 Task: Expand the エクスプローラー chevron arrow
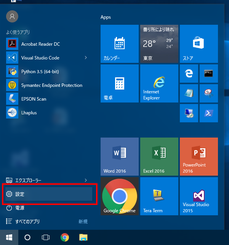[x=86, y=180]
